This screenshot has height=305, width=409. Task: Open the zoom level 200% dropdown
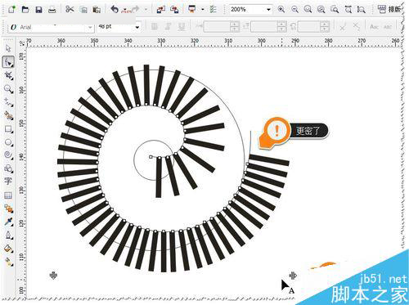[x=268, y=10]
